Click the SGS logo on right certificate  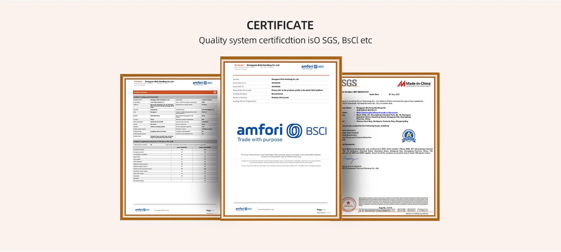(349, 83)
